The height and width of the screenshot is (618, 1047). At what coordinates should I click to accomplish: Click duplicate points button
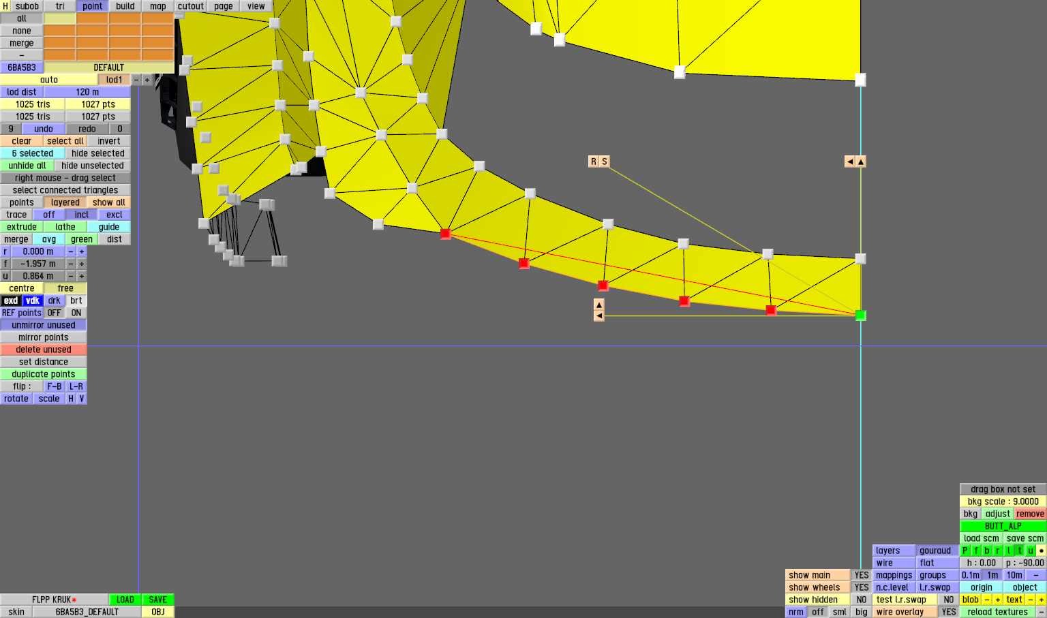44,374
